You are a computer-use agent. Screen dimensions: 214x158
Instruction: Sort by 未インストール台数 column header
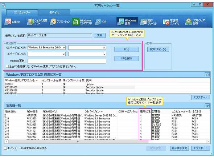[x=74, y=80]
